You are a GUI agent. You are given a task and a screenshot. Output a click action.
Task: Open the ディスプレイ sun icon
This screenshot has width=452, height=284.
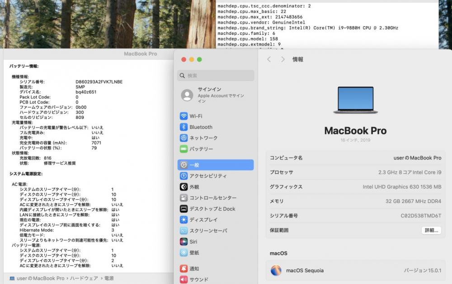[184, 220]
